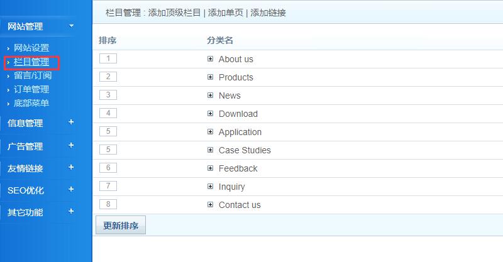Collapse the 网站管理 sidebar section
Viewport: 503px width, 262px height.
[71, 26]
